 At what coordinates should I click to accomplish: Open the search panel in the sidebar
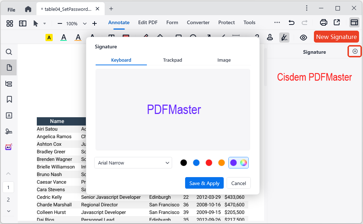(9, 52)
